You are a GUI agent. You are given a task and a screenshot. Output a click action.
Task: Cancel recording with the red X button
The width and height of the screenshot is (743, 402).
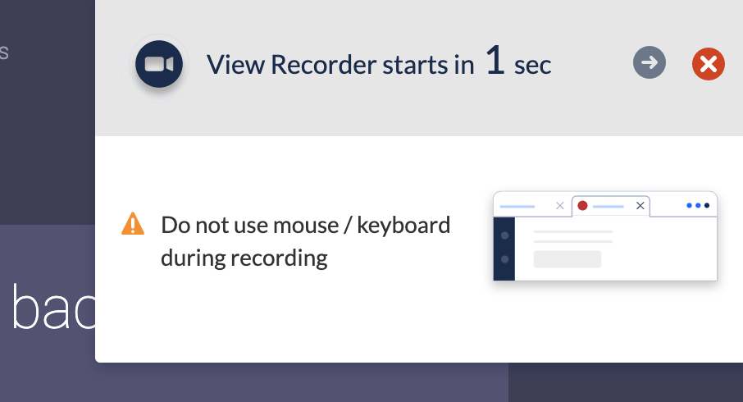click(x=709, y=63)
